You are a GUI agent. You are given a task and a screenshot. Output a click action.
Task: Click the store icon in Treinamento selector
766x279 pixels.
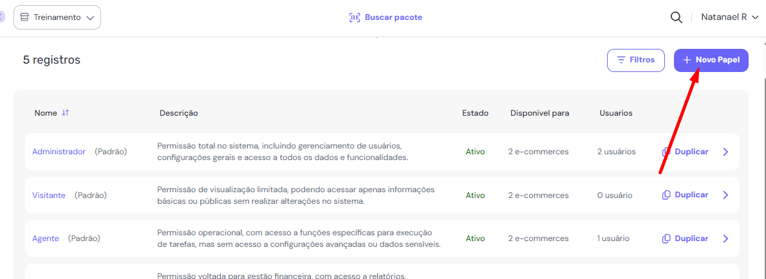pos(24,17)
